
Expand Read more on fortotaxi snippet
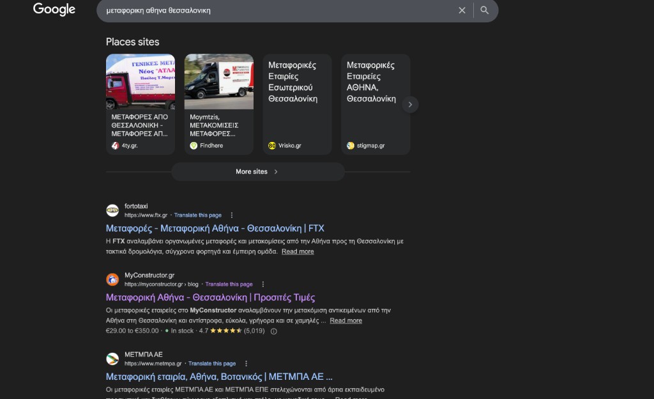tap(298, 252)
